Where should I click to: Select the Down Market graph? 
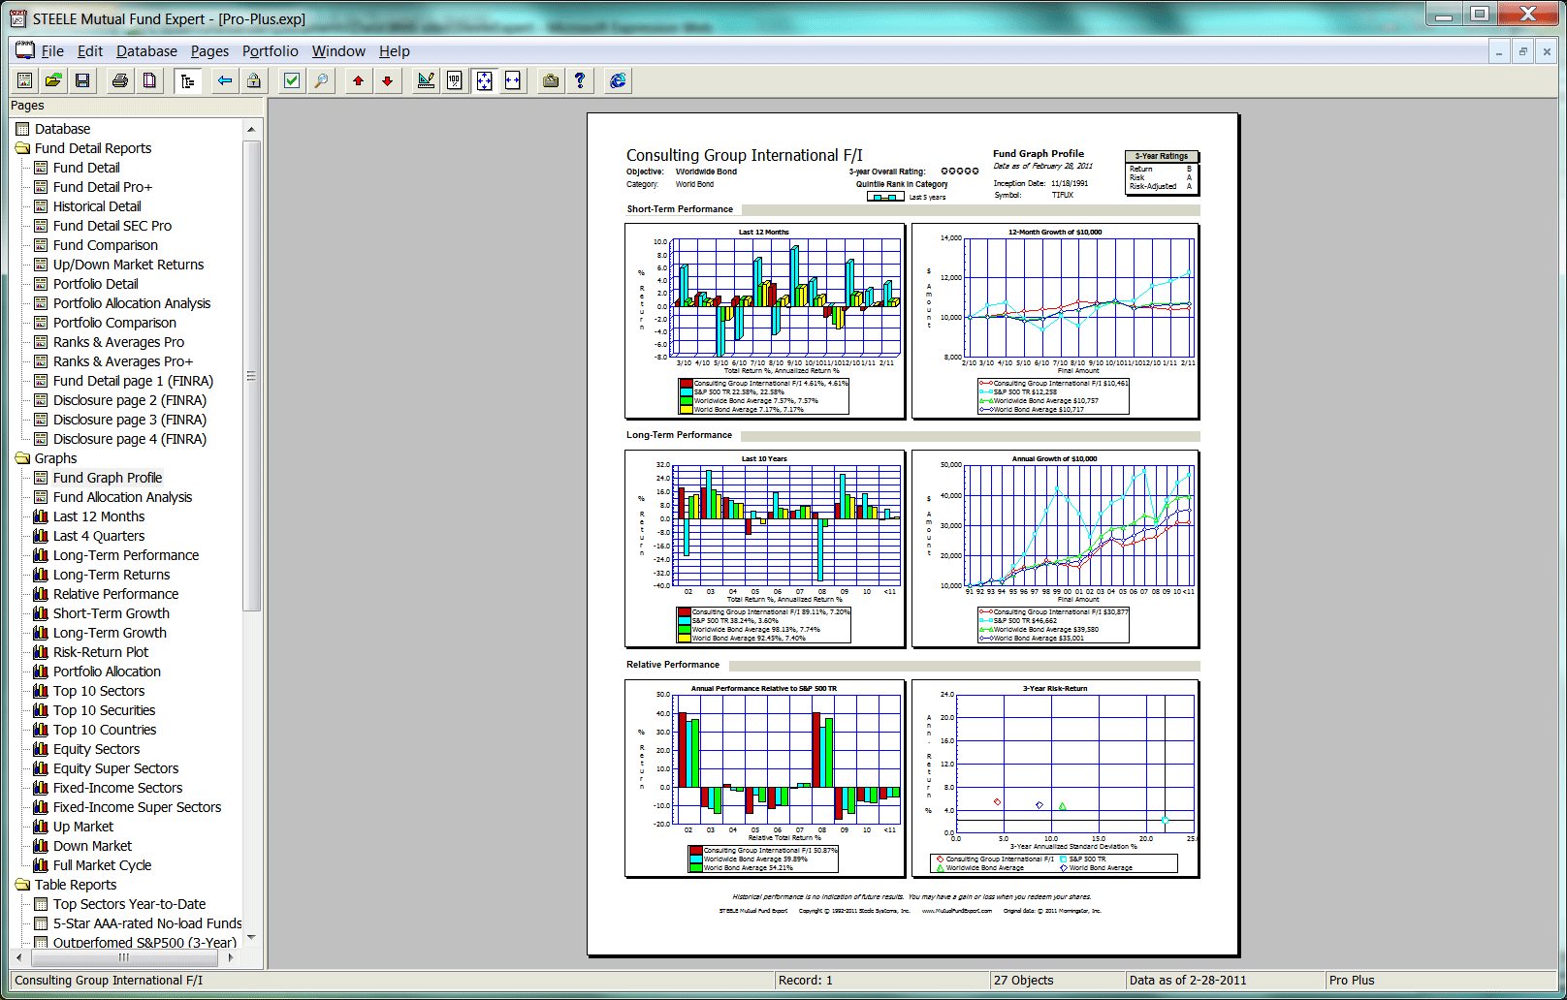coord(92,846)
